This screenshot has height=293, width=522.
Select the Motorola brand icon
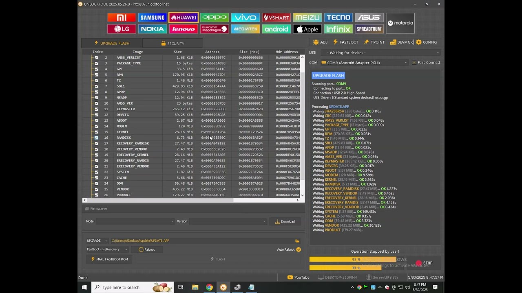pos(400,23)
